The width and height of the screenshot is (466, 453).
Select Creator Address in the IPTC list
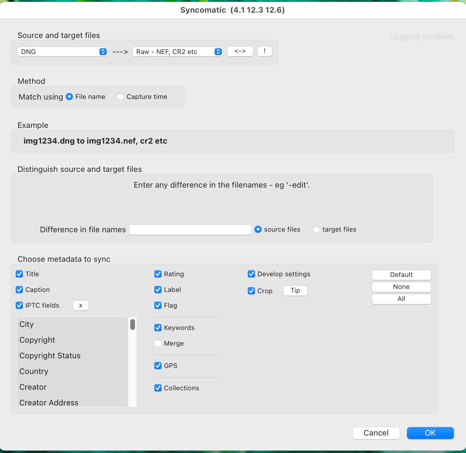coord(73,402)
